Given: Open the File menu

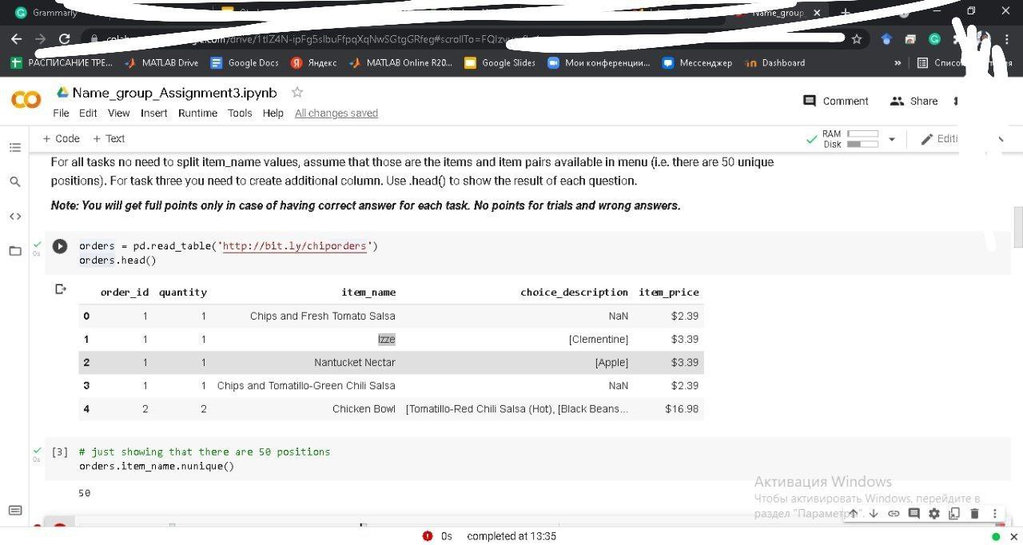Looking at the screenshot, I should [61, 113].
